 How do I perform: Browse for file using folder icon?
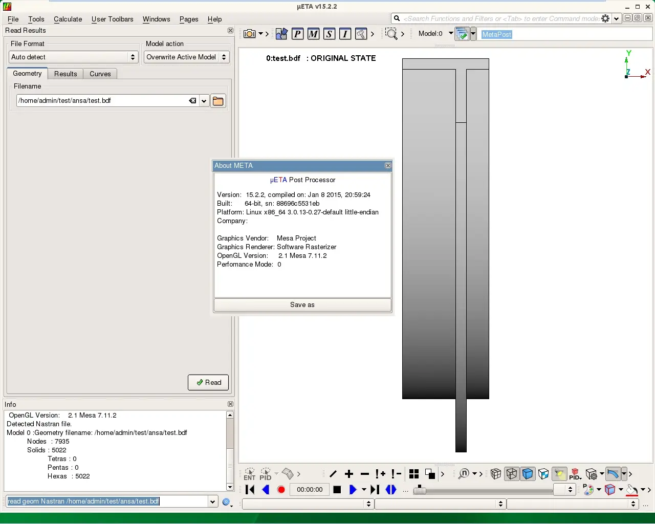[x=218, y=101]
